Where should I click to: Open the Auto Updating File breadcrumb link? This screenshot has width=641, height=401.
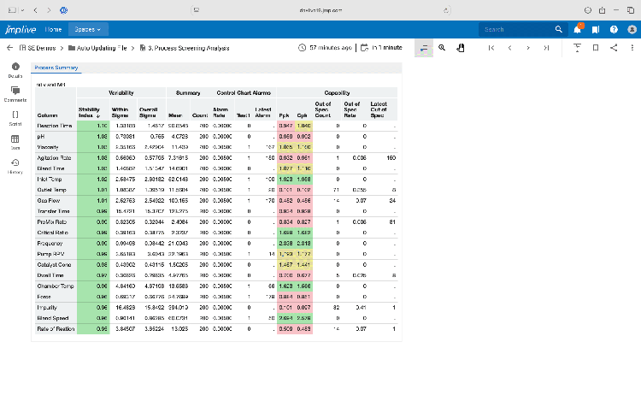point(104,48)
